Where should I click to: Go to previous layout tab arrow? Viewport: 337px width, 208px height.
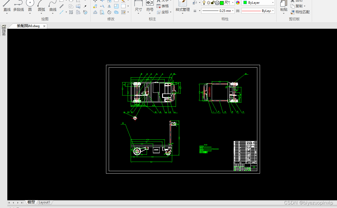tap(13, 203)
